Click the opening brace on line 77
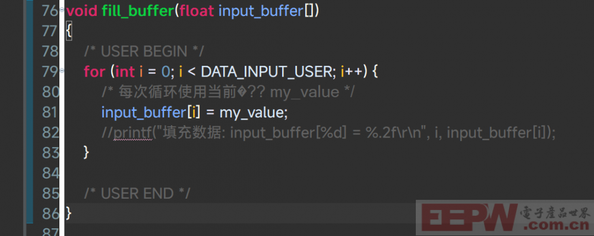Image resolution: width=594 pixels, height=236 pixels. tap(68, 31)
